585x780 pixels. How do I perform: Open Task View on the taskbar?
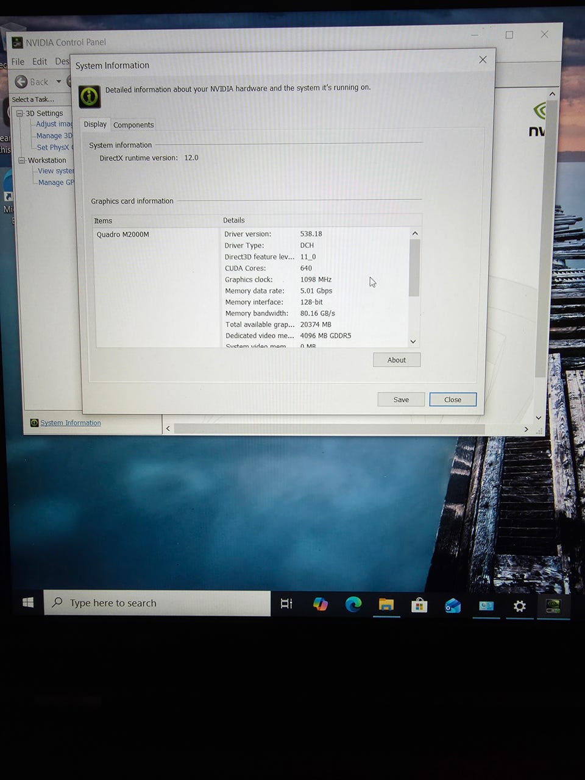(286, 603)
